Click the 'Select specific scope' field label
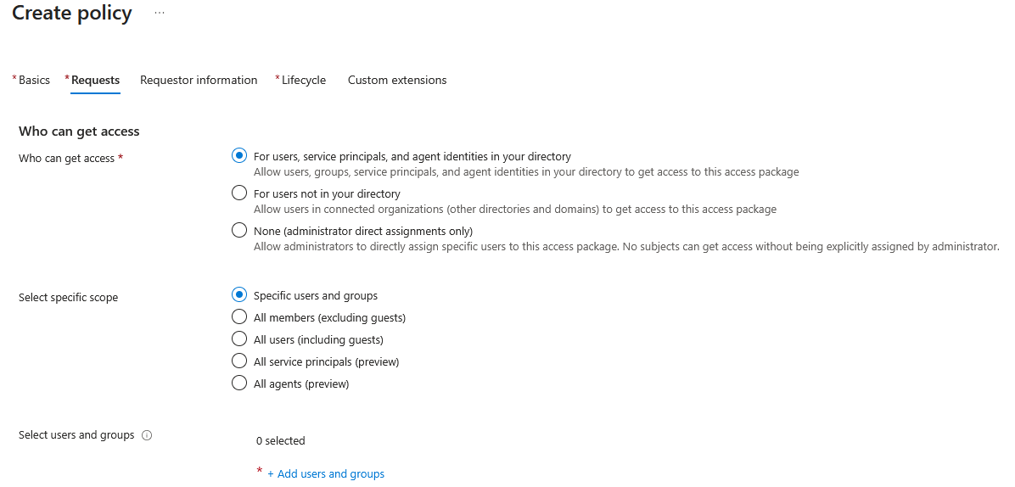The height and width of the screenshot is (487, 1015). click(68, 298)
